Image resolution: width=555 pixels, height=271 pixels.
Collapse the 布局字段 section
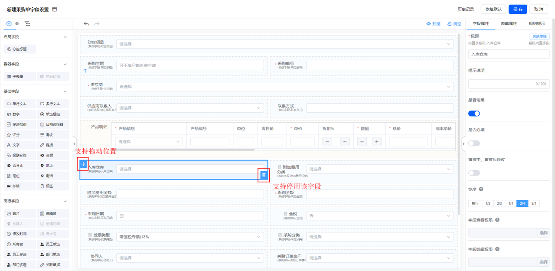point(65,37)
